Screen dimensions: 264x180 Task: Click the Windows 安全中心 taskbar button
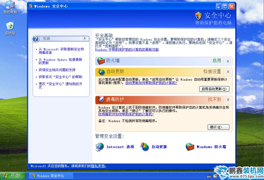[x=51, y=176]
